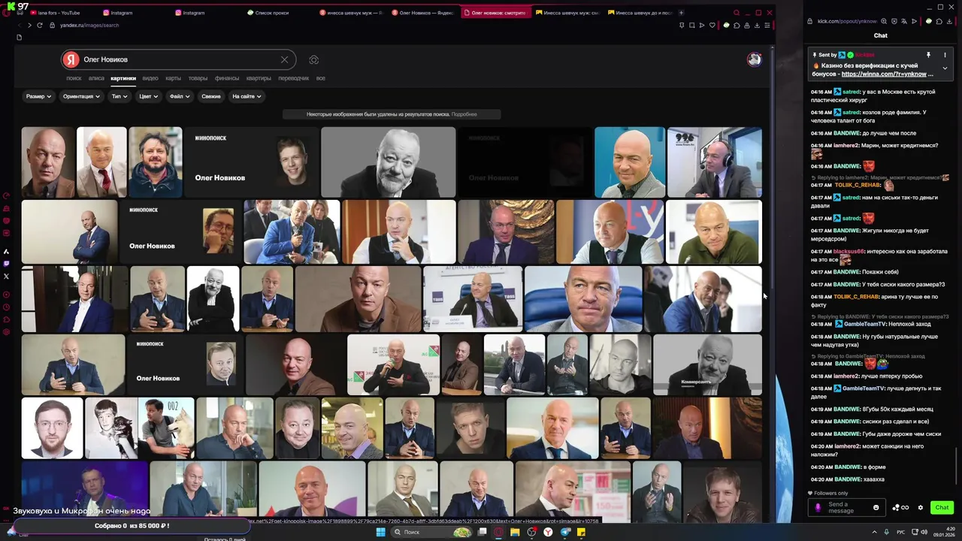Reload the yandex.ru page
962x541 pixels.
[x=40, y=25]
